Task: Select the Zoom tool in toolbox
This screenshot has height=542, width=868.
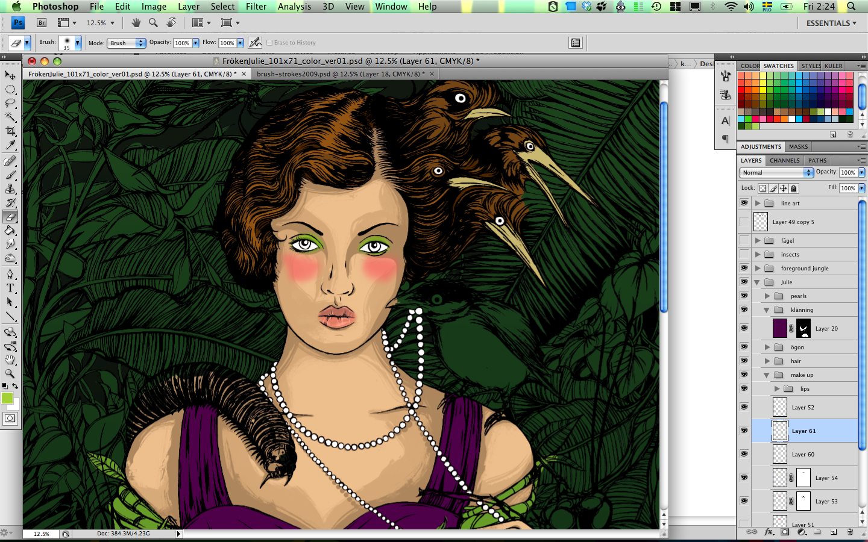Action: point(10,373)
